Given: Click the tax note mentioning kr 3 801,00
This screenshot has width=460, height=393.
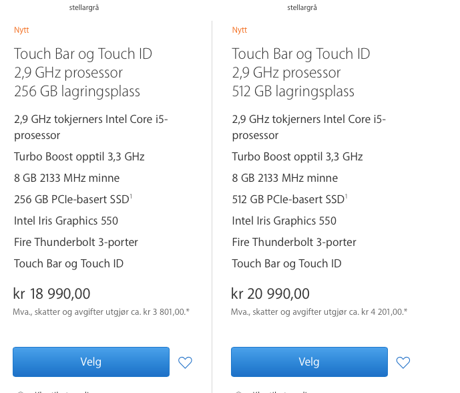Looking at the screenshot, I should point(101,312).
